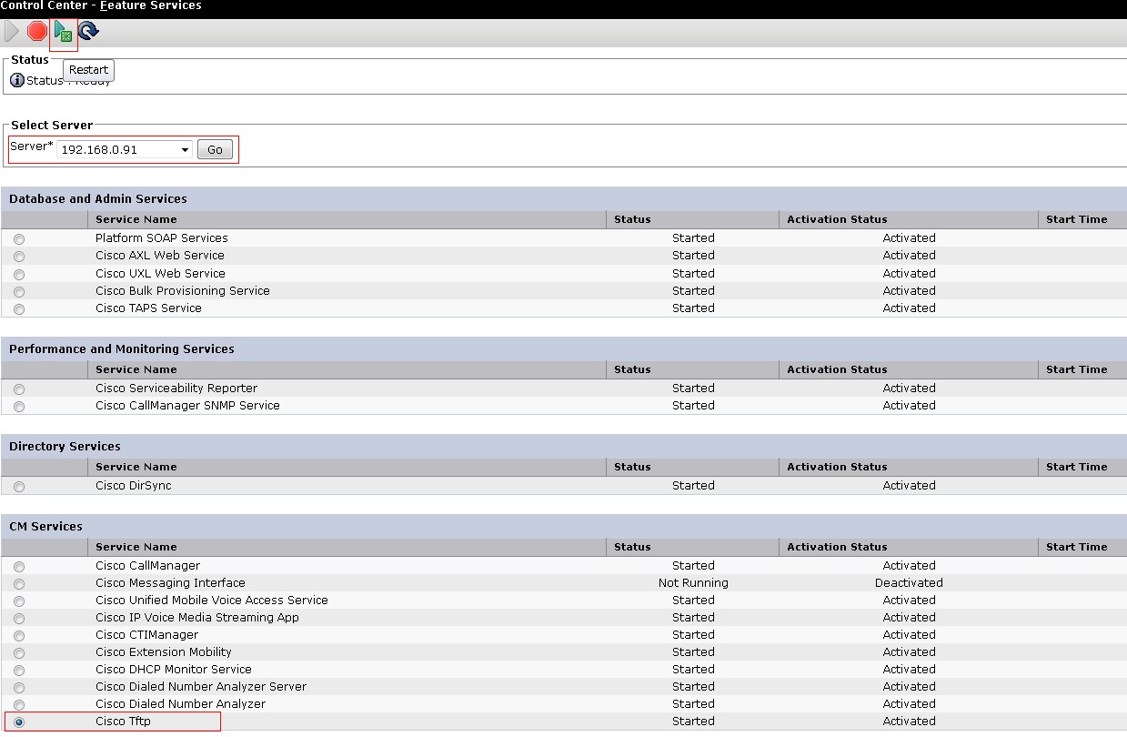Click the 'Started' status in Cisco Tftp row

click(x=693, y=722)
